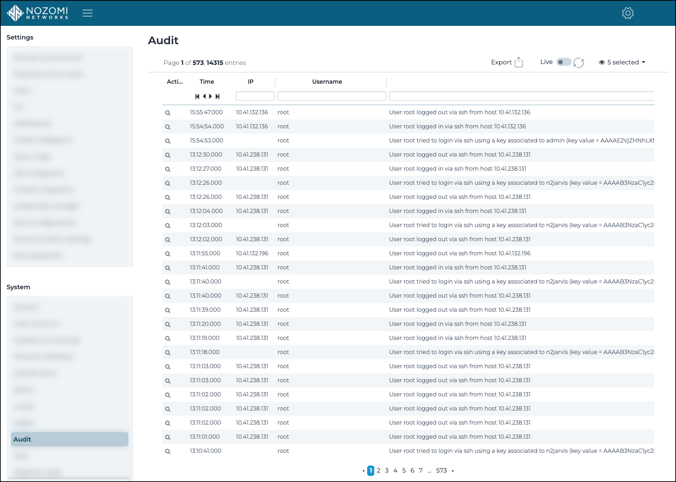
Task: Focus the Username filter field
Action: pyautogui.click(x=331, y=96)
